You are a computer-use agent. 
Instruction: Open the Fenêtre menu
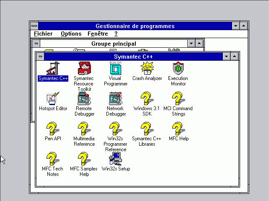click(98, 34)
